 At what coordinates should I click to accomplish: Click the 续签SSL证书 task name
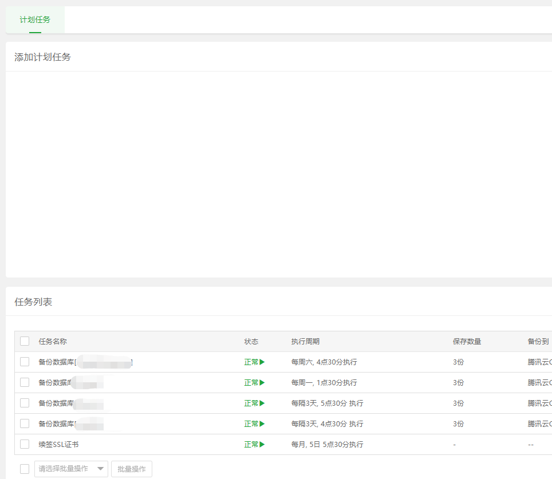58,445
